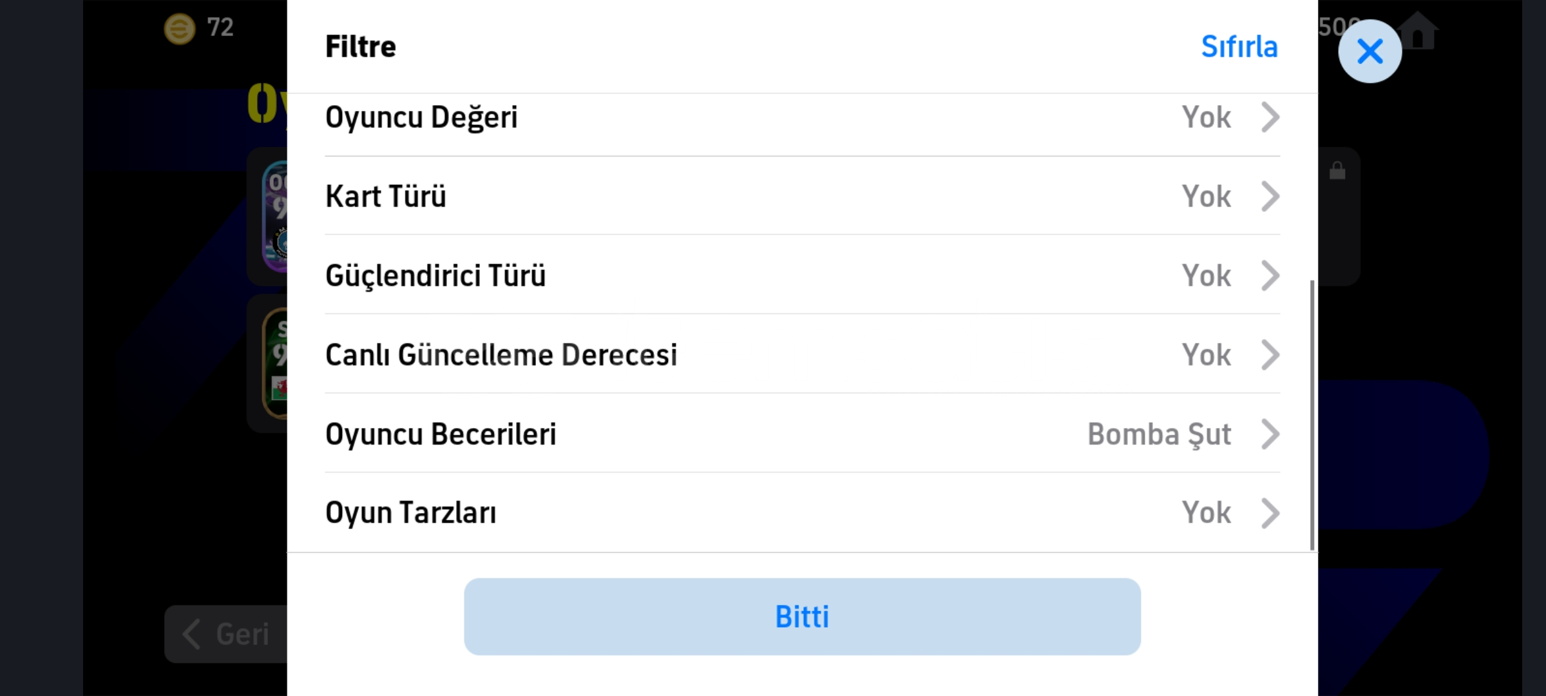
Task: Tap the gold coin icon
Action: click(179, 28)
